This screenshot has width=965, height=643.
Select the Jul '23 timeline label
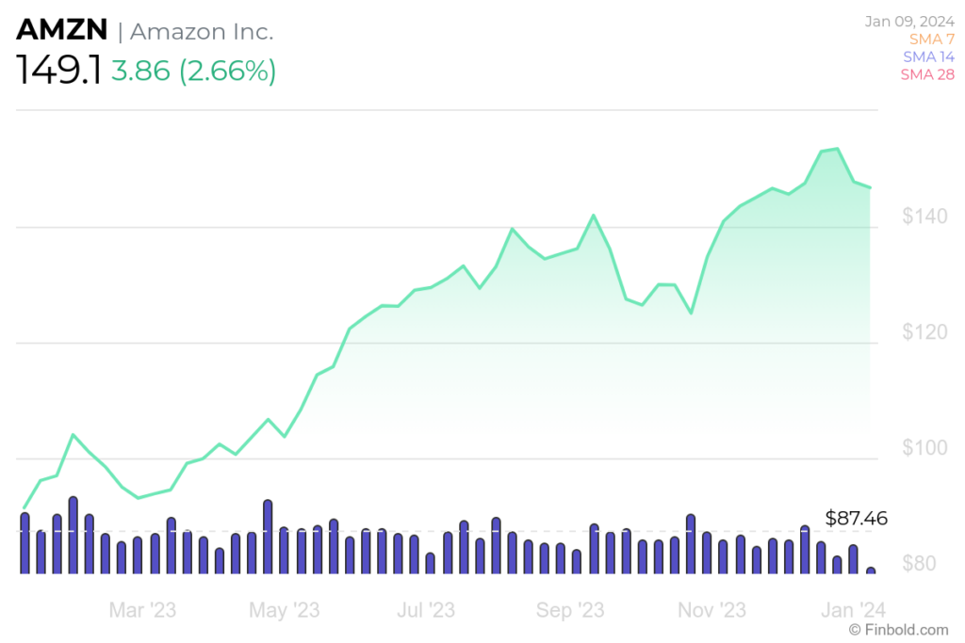pyautogui.click(x=426, y=610)
